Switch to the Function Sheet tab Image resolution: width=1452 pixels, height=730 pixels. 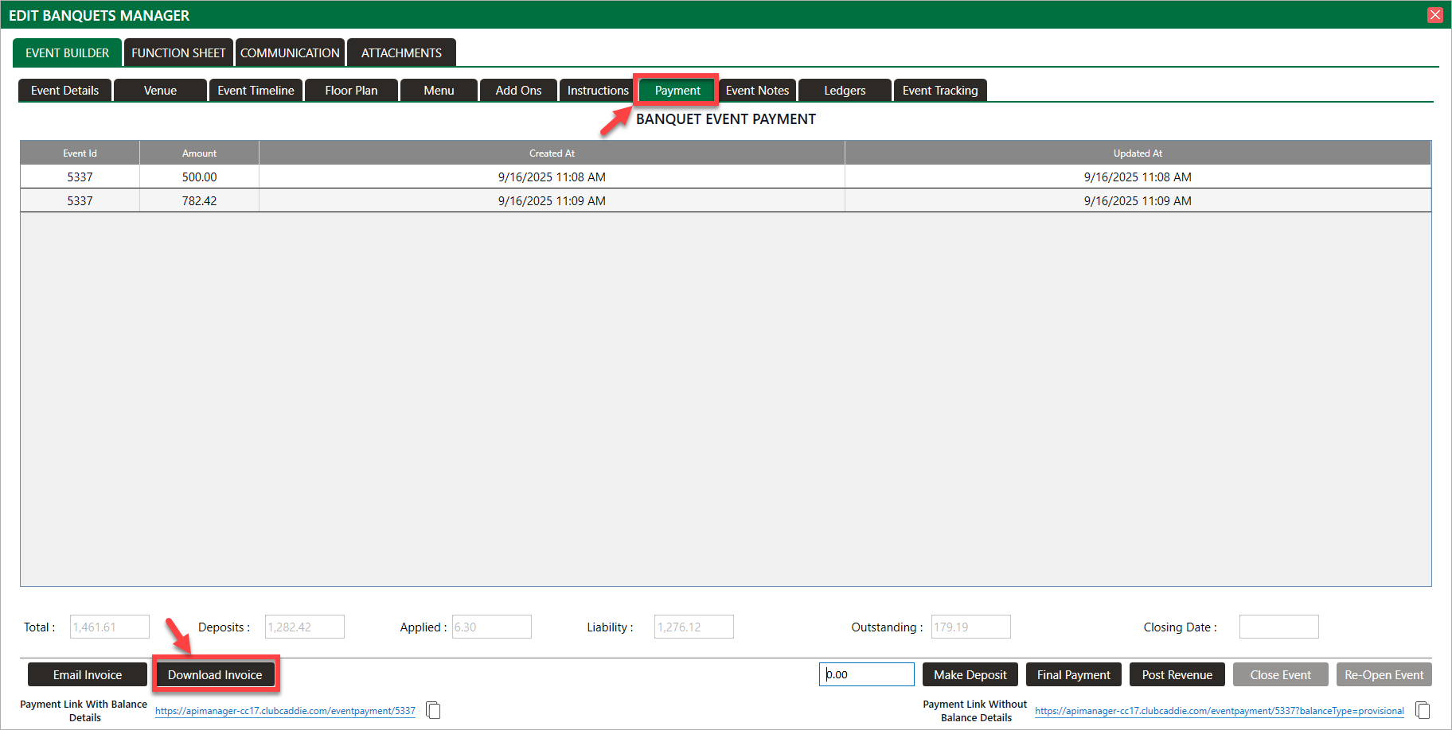click(178, 53)
